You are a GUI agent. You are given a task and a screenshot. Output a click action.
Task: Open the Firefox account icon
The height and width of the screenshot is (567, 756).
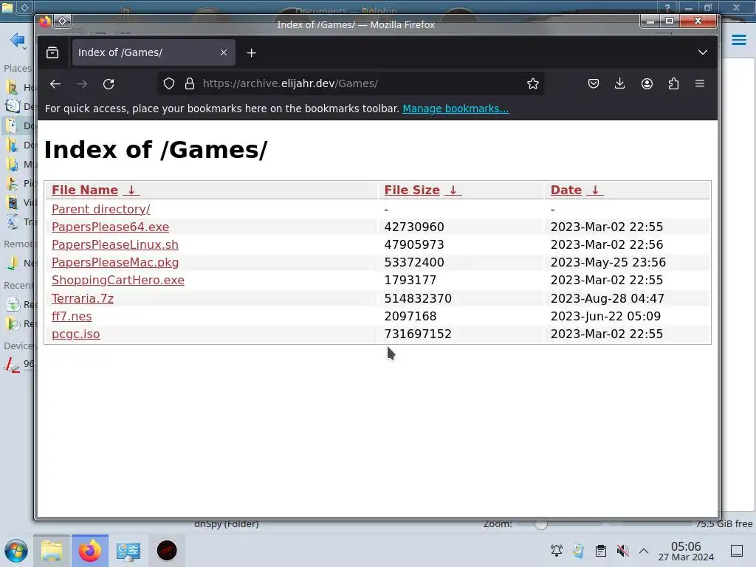tap(647, 83)
